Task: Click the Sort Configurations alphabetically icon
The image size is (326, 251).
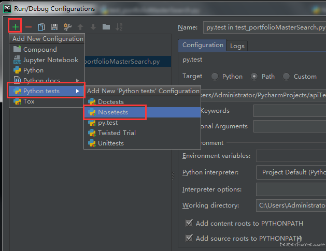Action: [119, 27]
